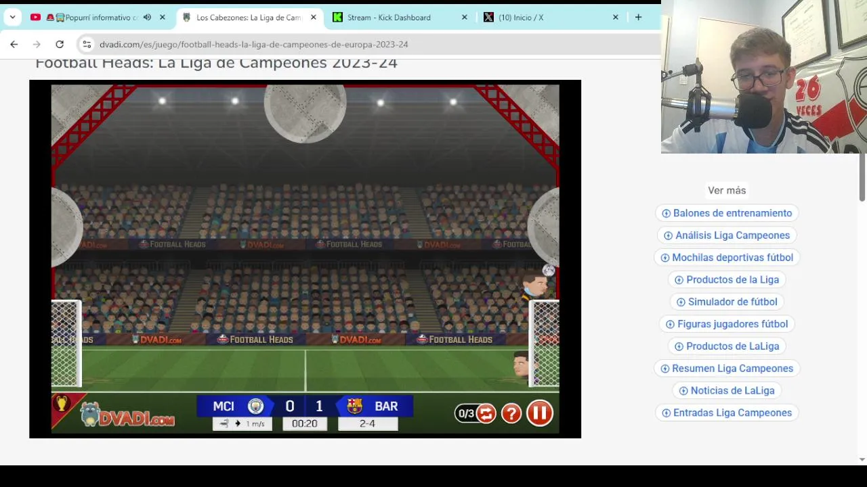
Task: Go back to the previous page
Action: pos(14,44)
